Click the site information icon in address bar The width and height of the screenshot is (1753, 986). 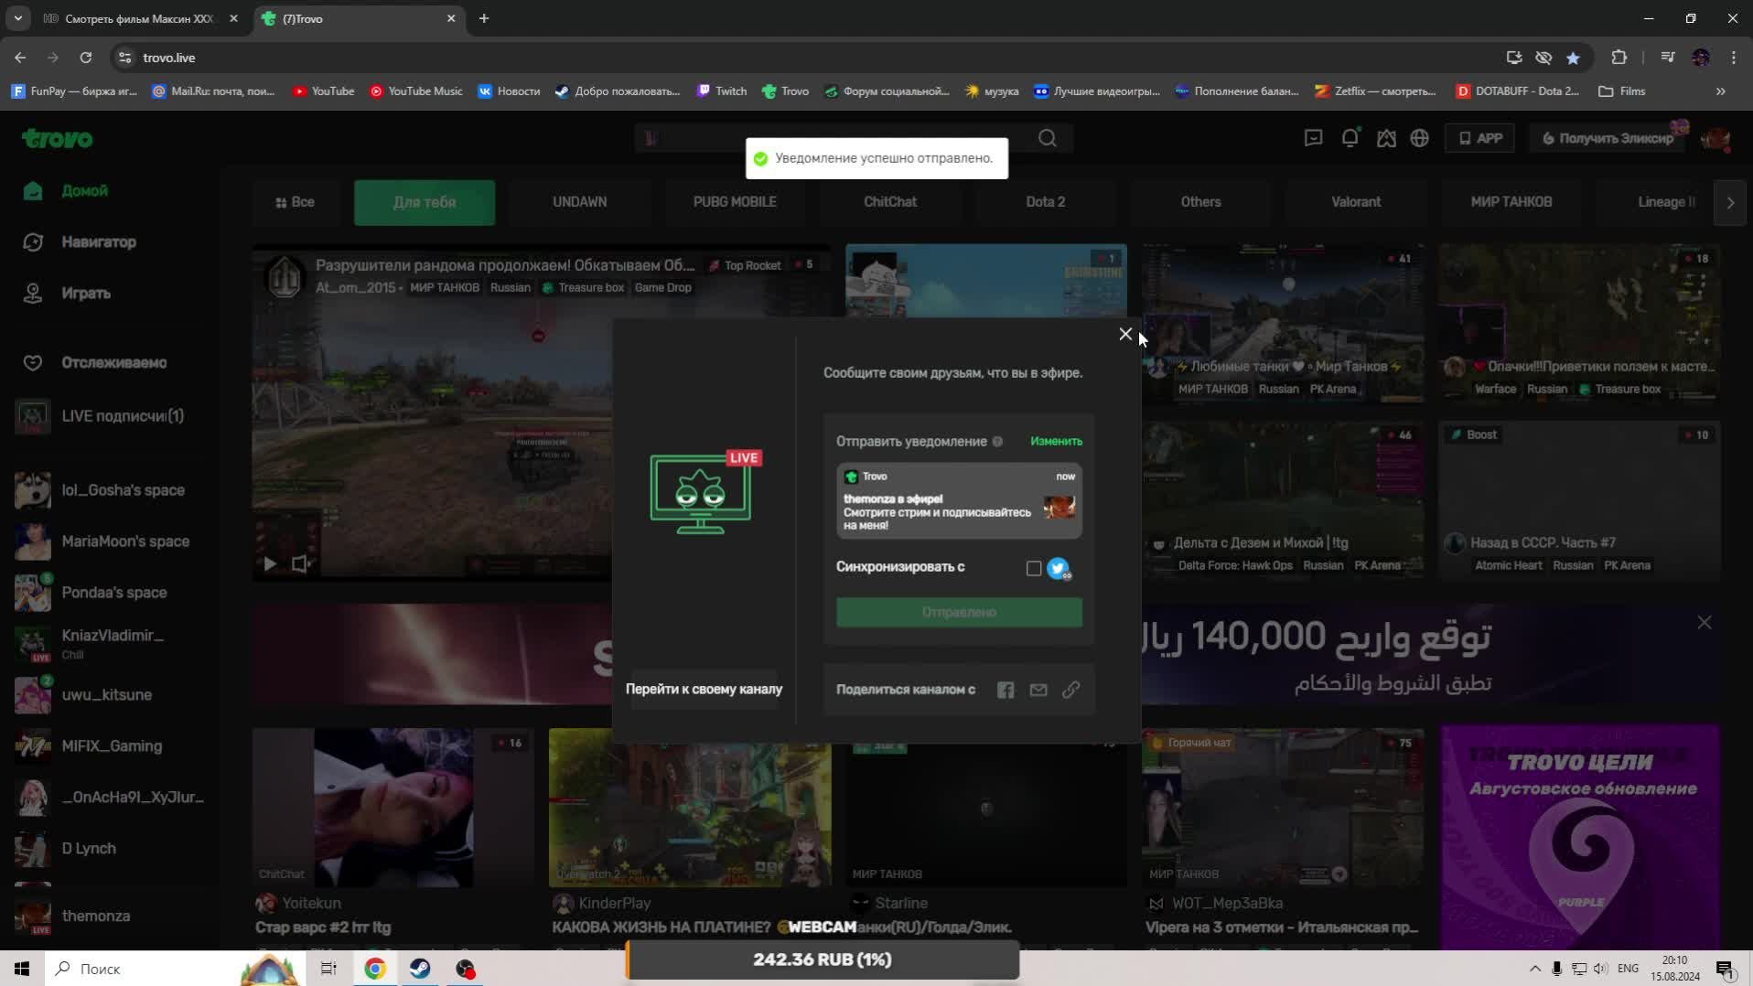(124, 58)
